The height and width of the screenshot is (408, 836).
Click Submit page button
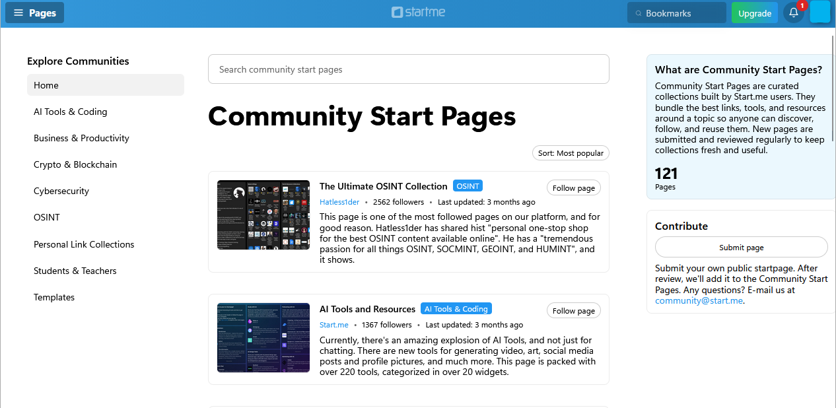coord(741,248)
